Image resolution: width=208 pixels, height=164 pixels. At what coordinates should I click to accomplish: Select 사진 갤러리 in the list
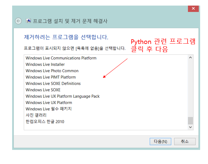[x=106, y=115]
